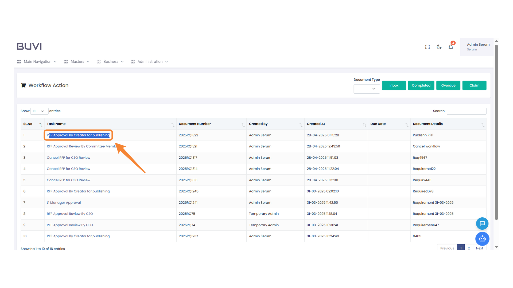Click the Overdue button
The image size is (513, 288).
[x=448, y=86]
